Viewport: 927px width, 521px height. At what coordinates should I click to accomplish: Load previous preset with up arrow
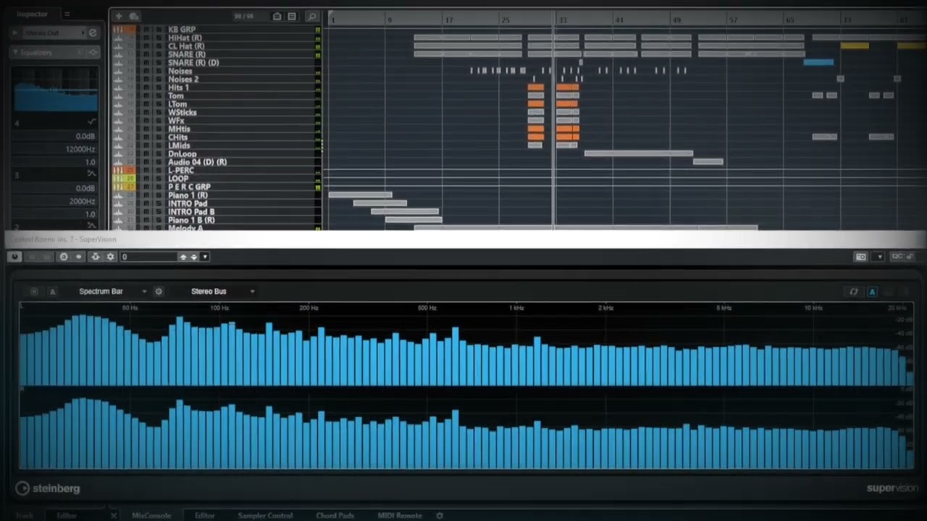183,257
